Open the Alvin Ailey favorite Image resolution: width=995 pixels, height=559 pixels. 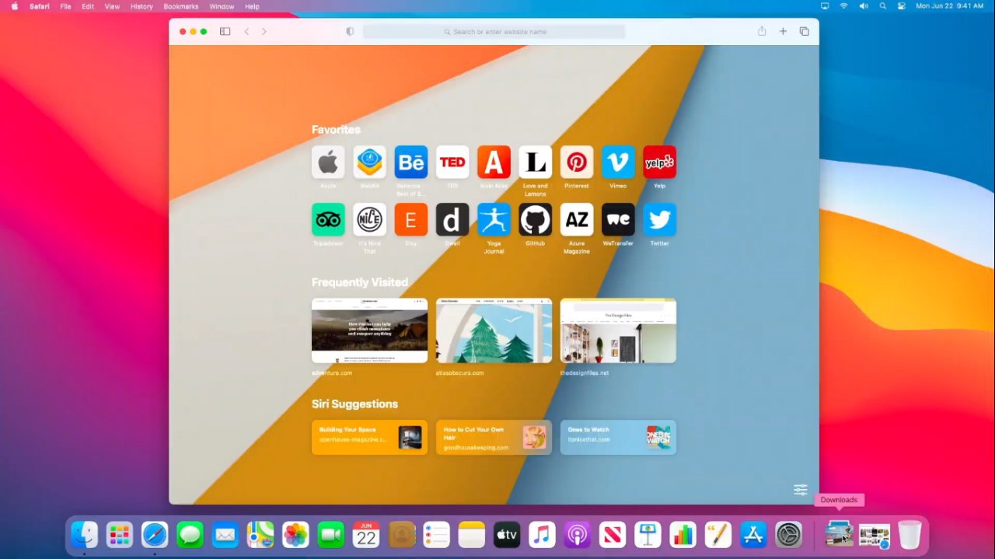[494, 162]
